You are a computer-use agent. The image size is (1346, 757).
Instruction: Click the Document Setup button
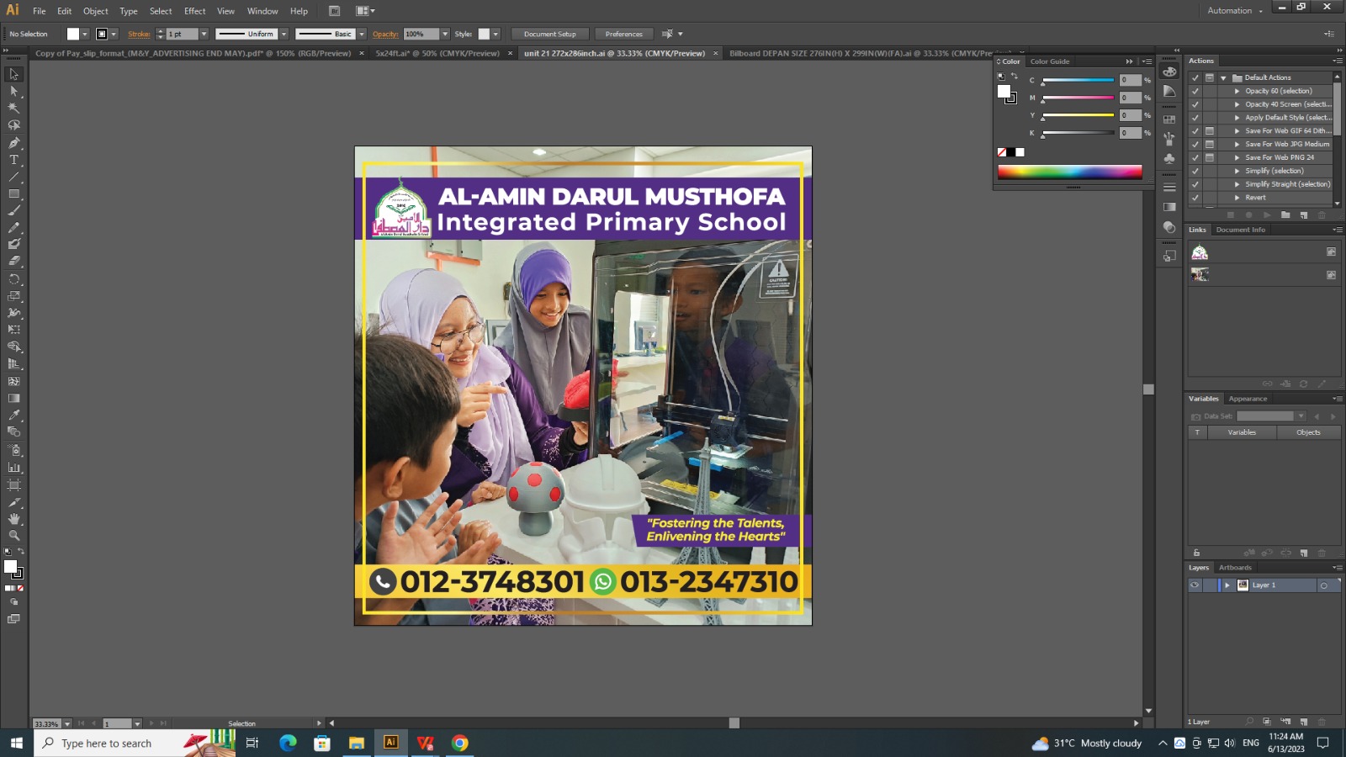pos(550,34)
